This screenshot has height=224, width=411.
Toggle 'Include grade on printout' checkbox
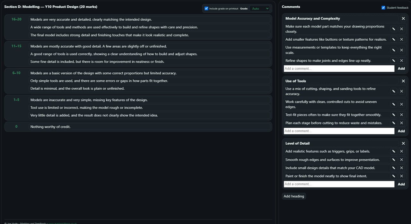click(x=206, y=9)
